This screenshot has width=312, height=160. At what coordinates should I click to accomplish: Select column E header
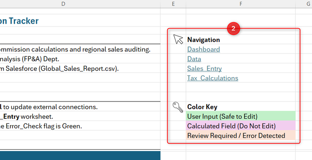tap(173, 4)
